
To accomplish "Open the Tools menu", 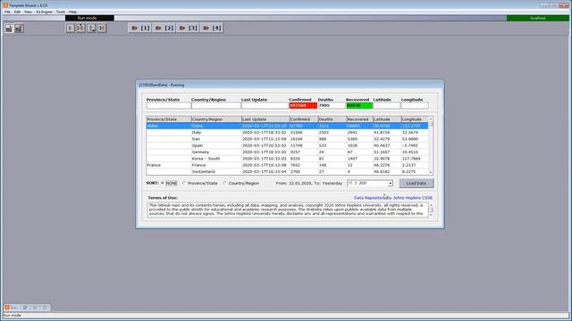I will pyautogui.click(x=61, y=12).
